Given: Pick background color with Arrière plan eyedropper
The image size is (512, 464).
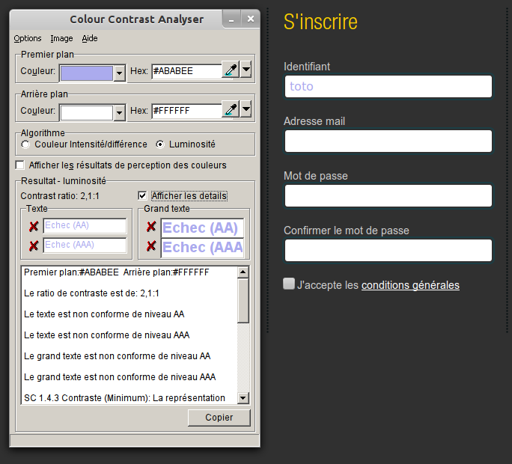Looking at the screenshot, I should pyautogui.click(x=231, y=109).
